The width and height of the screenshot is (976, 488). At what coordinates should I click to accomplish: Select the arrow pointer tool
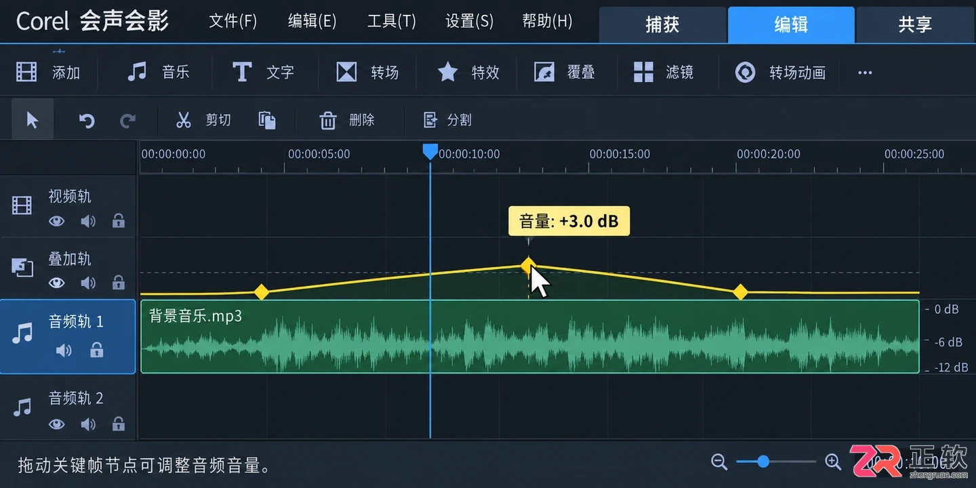pos(32,120)
